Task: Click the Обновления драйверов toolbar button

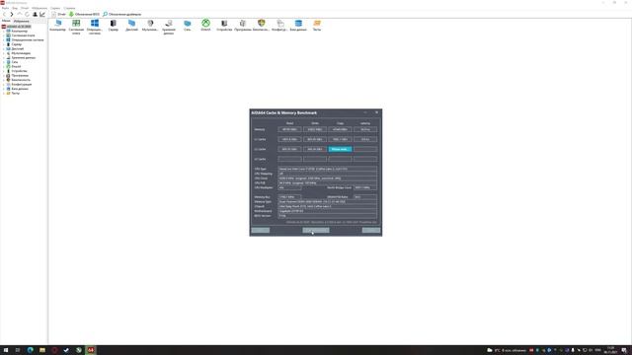Action: click(x=121, y=14)
